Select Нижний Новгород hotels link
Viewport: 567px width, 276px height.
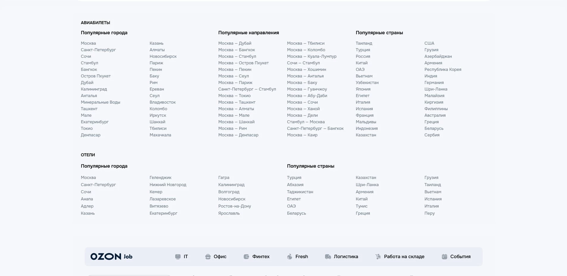tap(168, 185)
